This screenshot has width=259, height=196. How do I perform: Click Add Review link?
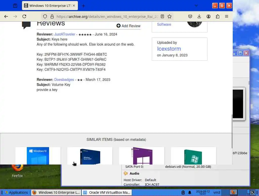(x=128, y=26)
